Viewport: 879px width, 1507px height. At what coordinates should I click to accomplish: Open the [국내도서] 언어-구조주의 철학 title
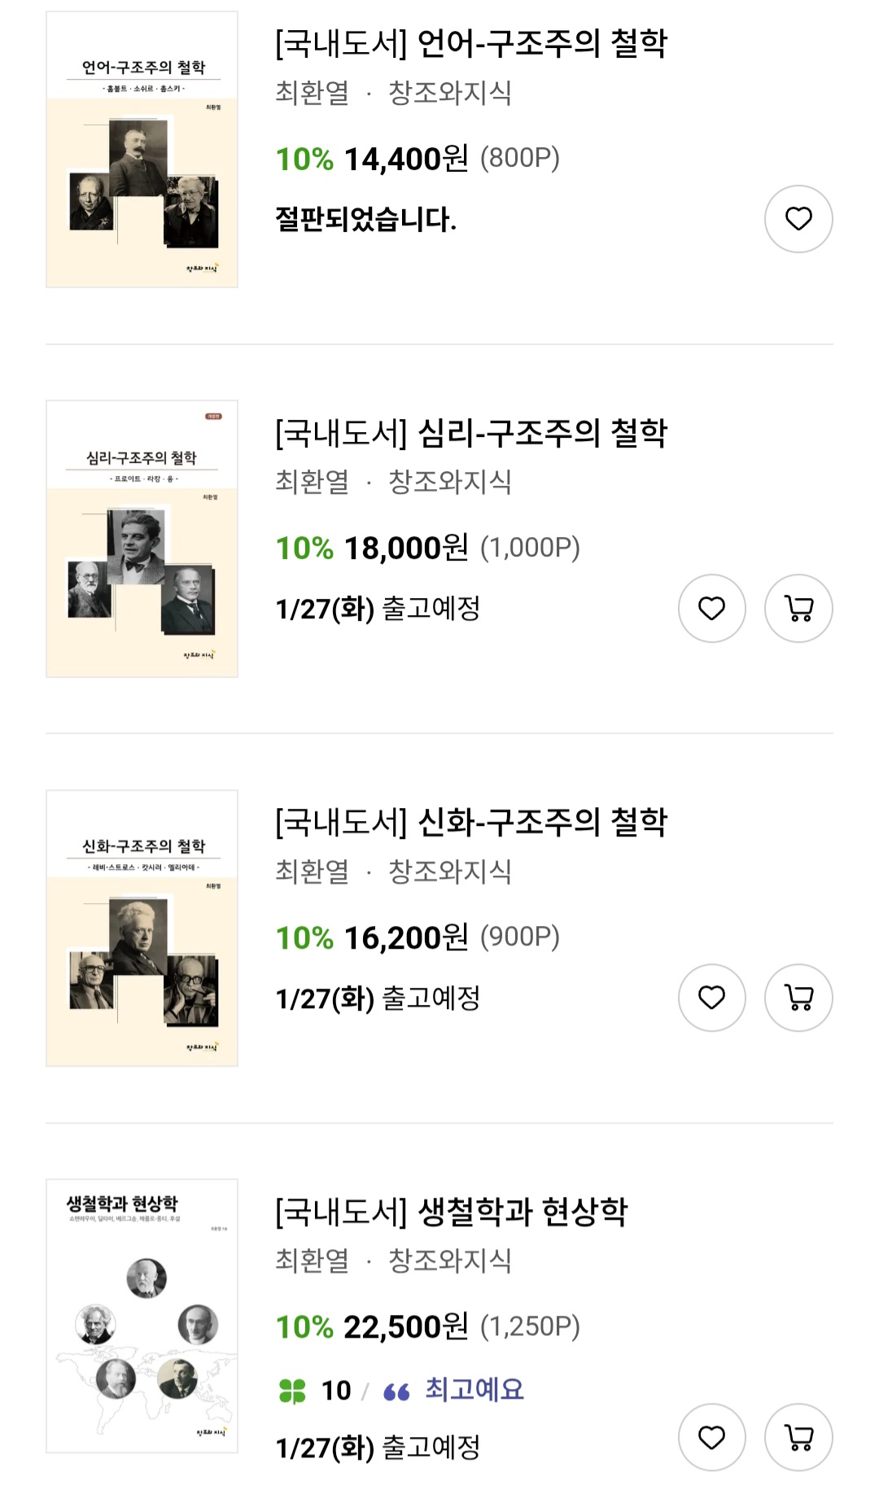pos(470,43)
